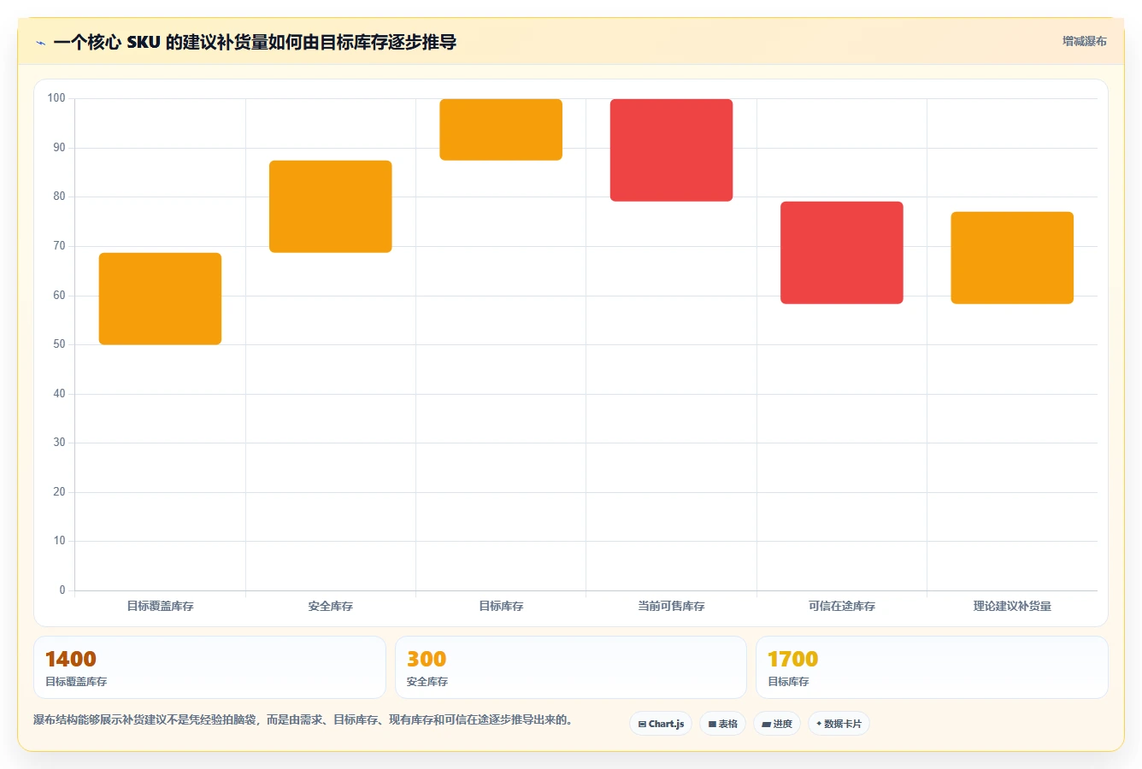Click the 可信在途库存 x-axis label
The image size is (1142, 769).
point(842,606)
